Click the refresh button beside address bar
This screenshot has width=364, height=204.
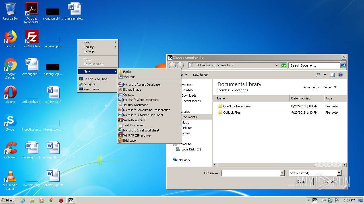click(284, 65)
